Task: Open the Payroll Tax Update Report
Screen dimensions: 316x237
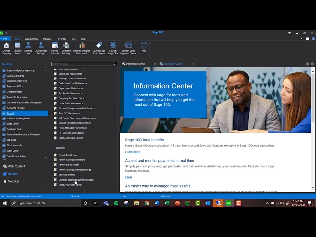Action: click(x=72, y=160)
